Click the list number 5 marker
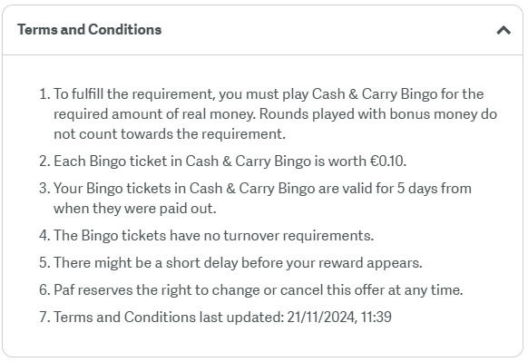This screenshot has height=362, width=528. (x=44, y=263)
